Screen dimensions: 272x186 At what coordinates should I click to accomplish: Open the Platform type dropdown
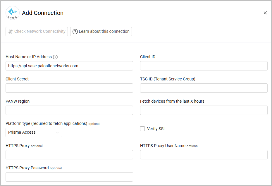click(x=34, y=132)
